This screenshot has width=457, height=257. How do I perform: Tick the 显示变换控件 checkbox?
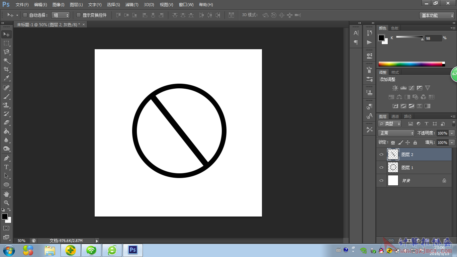[79, 15]
